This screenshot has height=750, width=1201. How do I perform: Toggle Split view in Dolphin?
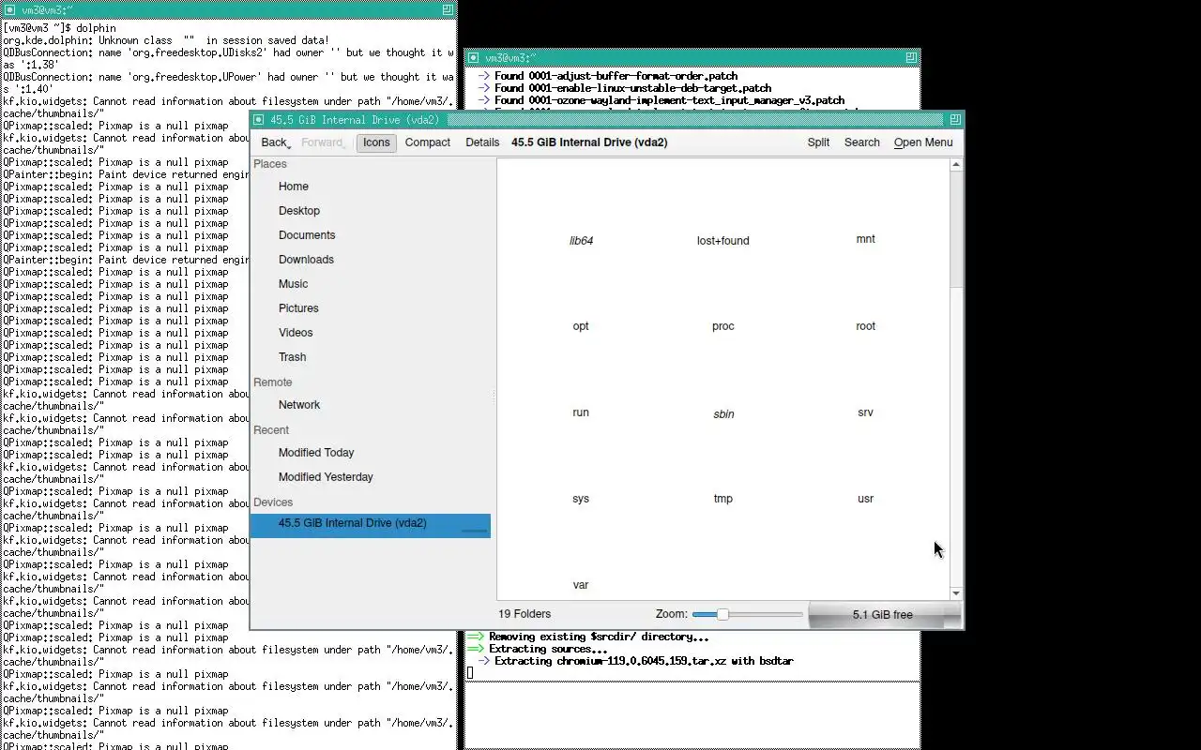click(818, 142)
